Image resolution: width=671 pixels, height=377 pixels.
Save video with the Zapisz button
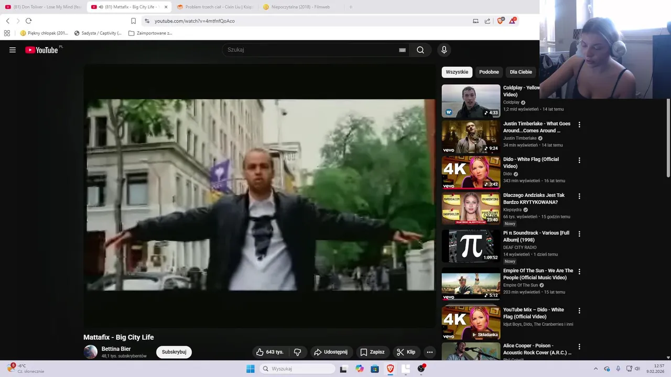tap(372, 352)
